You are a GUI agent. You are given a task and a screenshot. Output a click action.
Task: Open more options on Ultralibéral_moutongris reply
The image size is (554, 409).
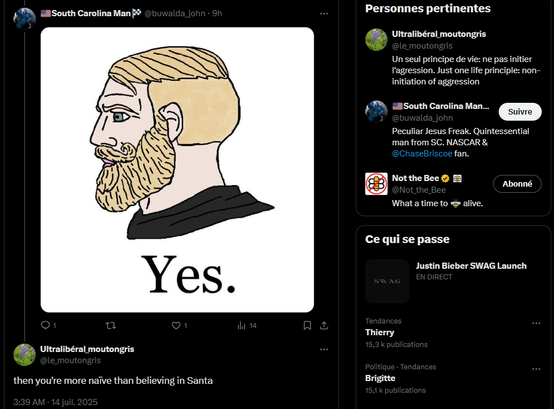click(324, 349)
